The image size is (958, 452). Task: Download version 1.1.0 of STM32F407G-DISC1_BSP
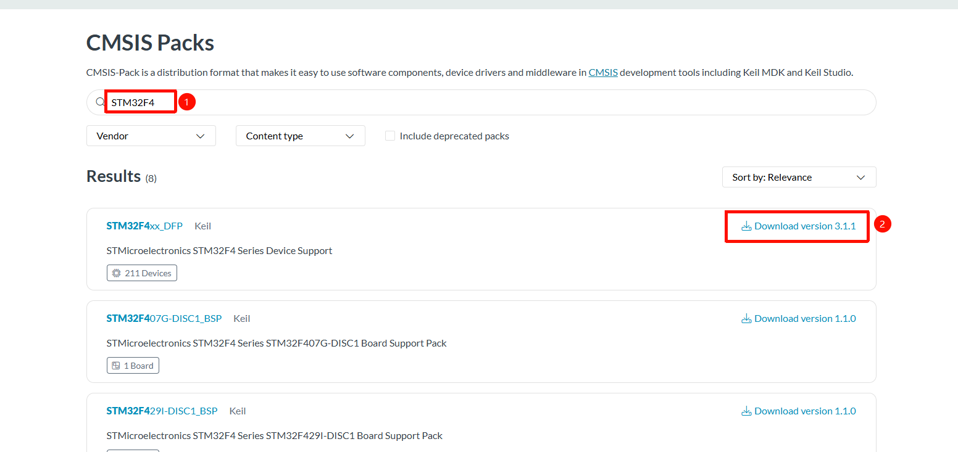804,319
